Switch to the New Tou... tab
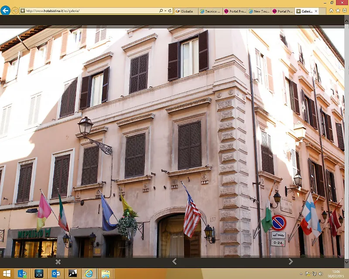The width and height of the screenshot is (349, 279). (259, 11)
